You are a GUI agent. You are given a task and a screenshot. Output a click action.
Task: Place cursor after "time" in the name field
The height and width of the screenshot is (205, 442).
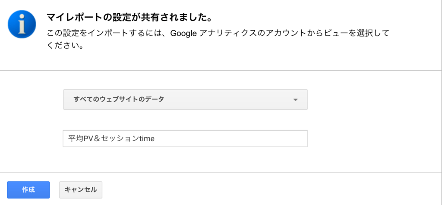pos(155,138)
